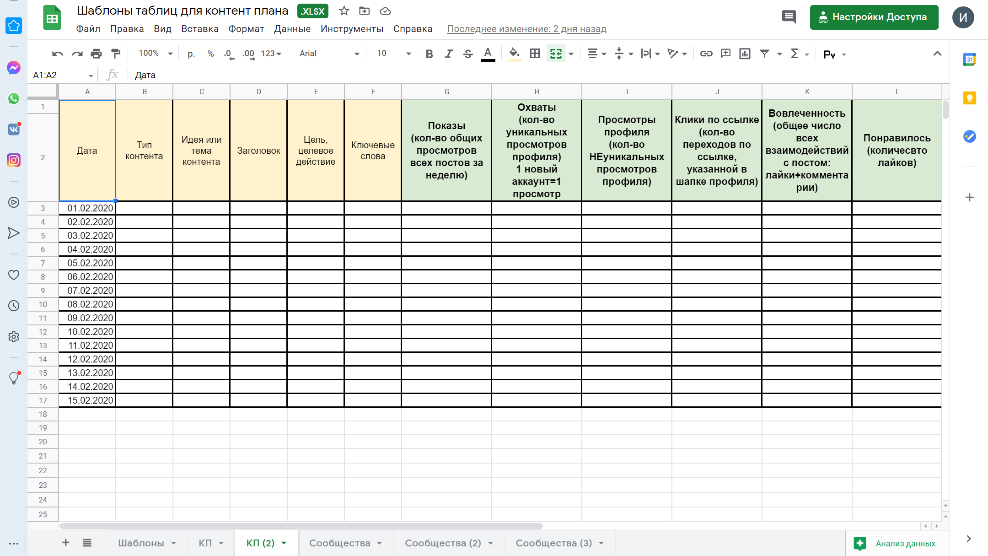The width and height of the screenshot is (988, 556).
Task: Click the Настройки Доступа button
Action: (874, 17)
